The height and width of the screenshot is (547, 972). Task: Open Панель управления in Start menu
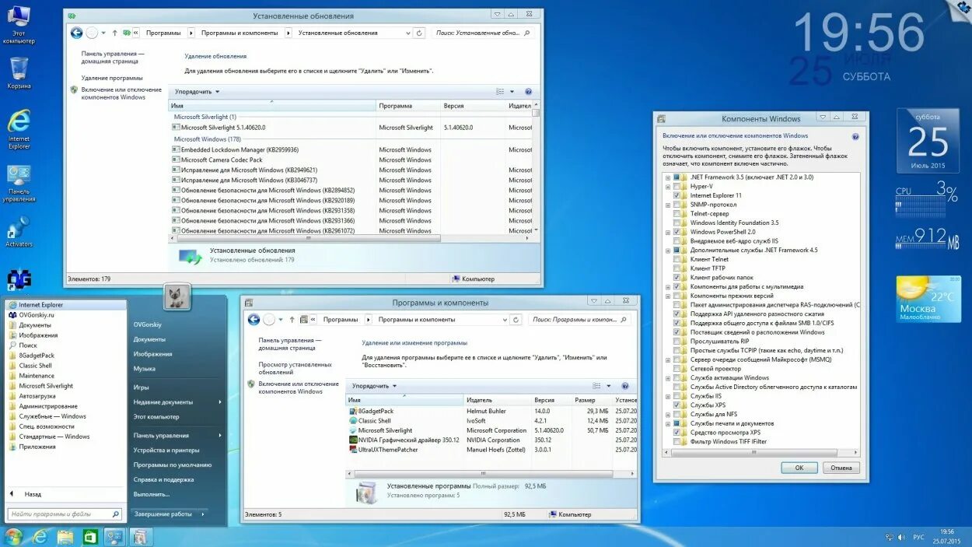tap(177, 436)
